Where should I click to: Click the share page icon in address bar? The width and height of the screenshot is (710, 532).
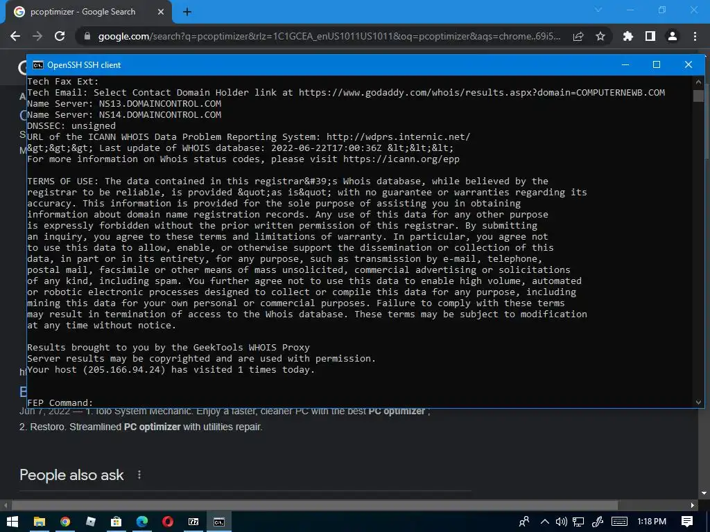pos(578,36)
